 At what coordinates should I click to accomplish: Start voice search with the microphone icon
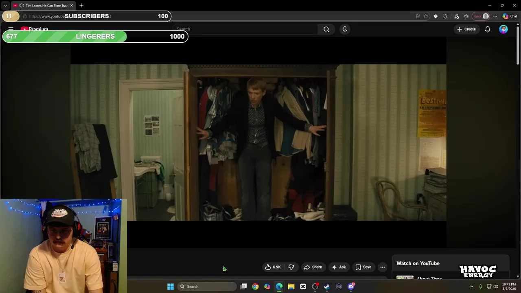[x=345, y=29]
